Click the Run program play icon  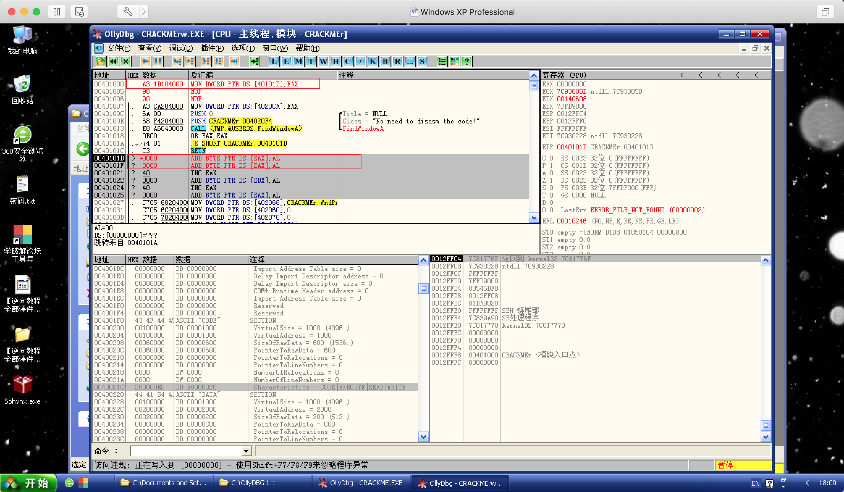pyautogui.click(x=146, y=61)
